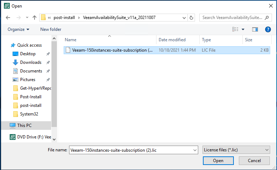Click the Veeam dialog title icon

point(7,6)
